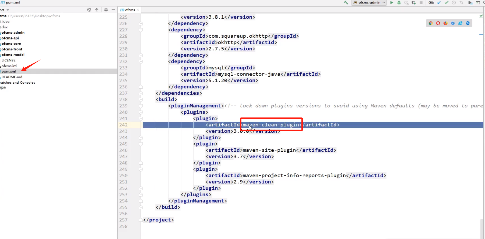Collapse build tag fold at line 238

pos(141,99)
